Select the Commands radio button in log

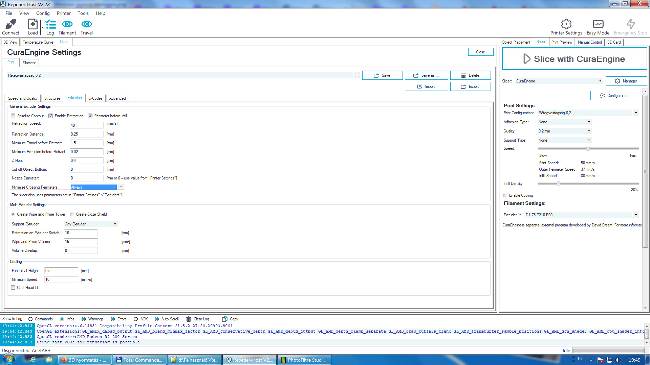click(30, 319)
